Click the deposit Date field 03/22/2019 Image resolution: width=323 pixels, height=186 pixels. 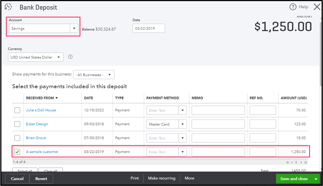149,28
